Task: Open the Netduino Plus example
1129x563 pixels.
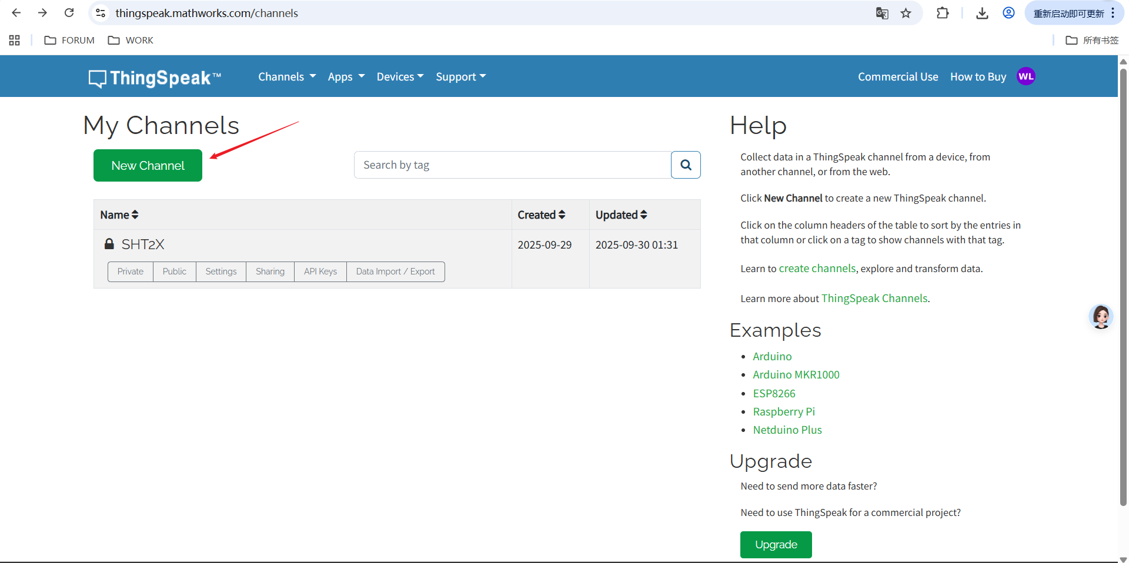Action: point(787,430)
